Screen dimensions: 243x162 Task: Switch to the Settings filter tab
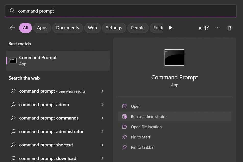coord(114,28)
